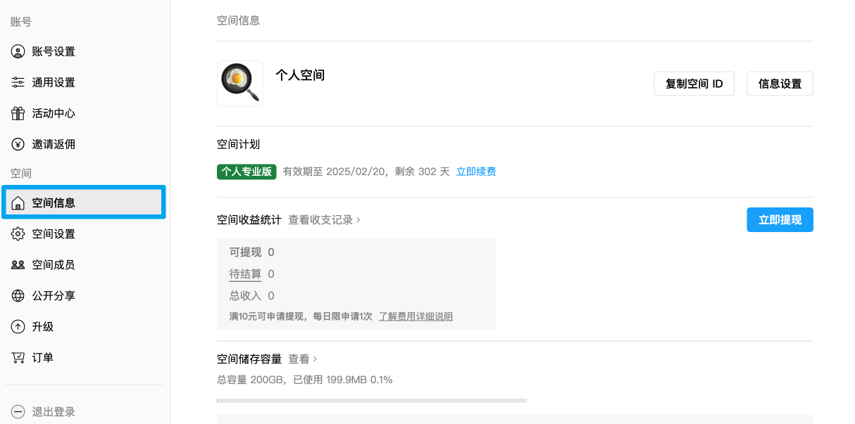Image resolution: width=855 pixels, height=424 pixels.
Task: Click the blue 立即提现 button
Action: pyautogui.click(x=780, y=220)
